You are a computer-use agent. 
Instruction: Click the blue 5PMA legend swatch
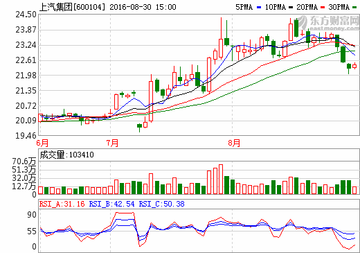click(259, 8)
